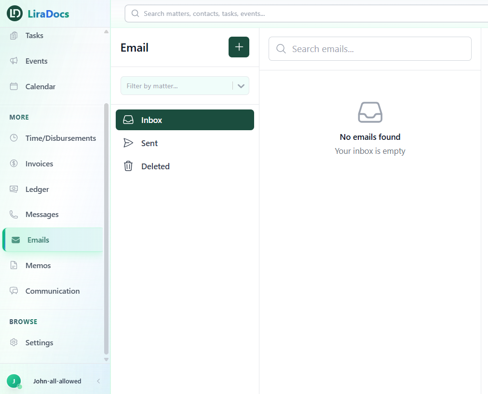
Task: Open the Memos section
Action: [38, 266]
